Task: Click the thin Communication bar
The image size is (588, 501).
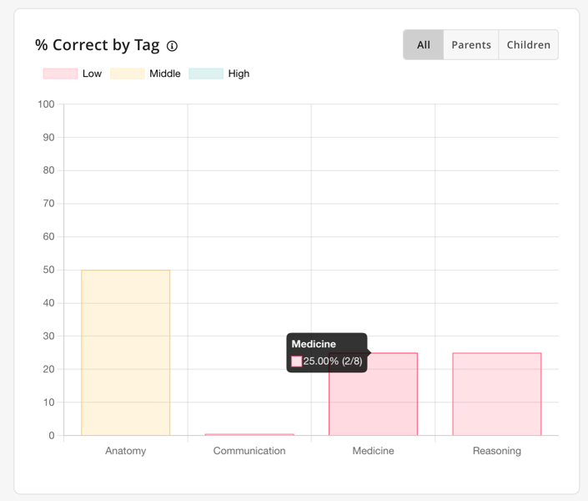Action: coord(249,434)
